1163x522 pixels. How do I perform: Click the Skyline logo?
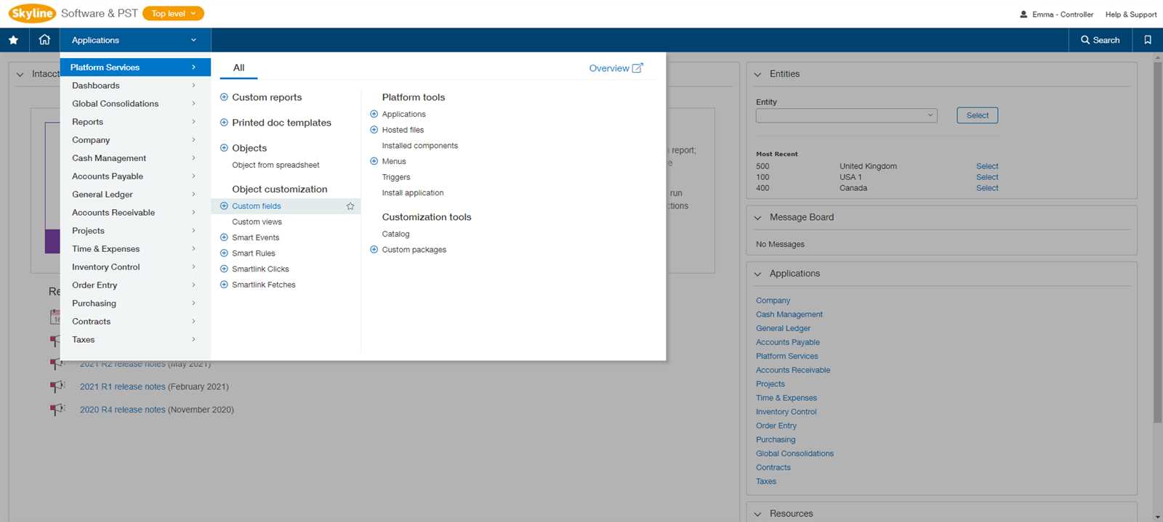tap(32, 13)
